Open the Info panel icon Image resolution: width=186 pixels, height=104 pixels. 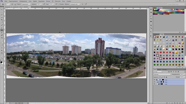click(151, 21)
